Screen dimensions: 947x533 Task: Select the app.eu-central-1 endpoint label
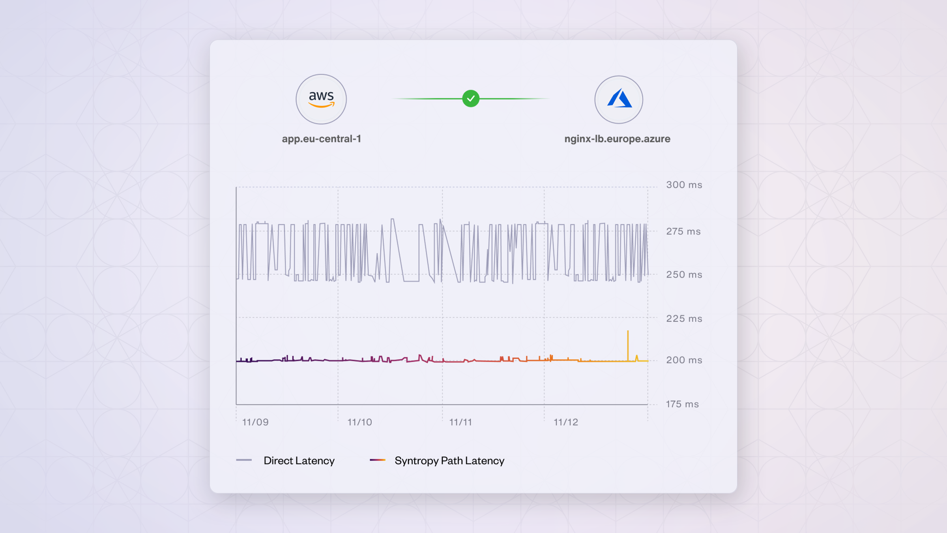[321, 139]
